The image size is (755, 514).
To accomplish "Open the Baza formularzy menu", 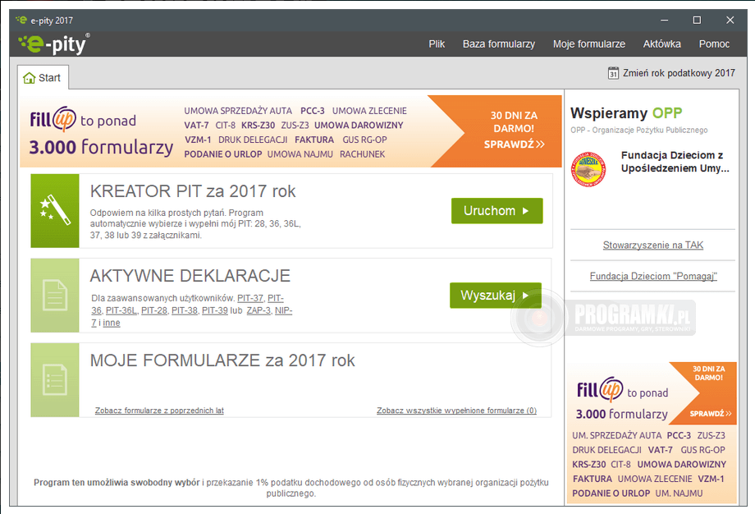I will pyautogui.click(x=499, y=44).
